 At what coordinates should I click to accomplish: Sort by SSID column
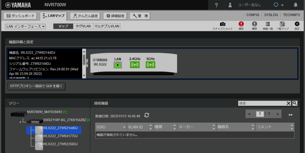(x=111, y=127)
